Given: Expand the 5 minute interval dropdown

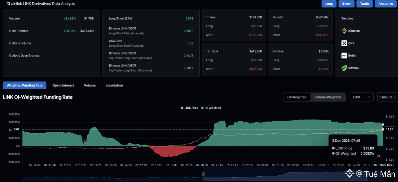Looking at the screenshot, I should 387,97.
